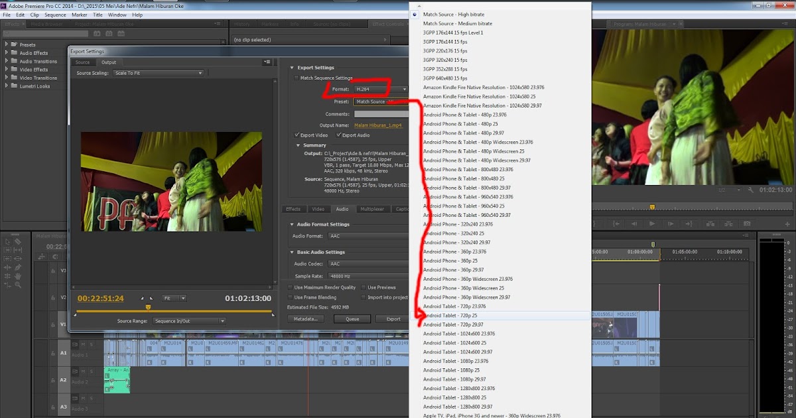Select the Rate Stretch tool
This screenshot has height=418, width=796.
7,285
